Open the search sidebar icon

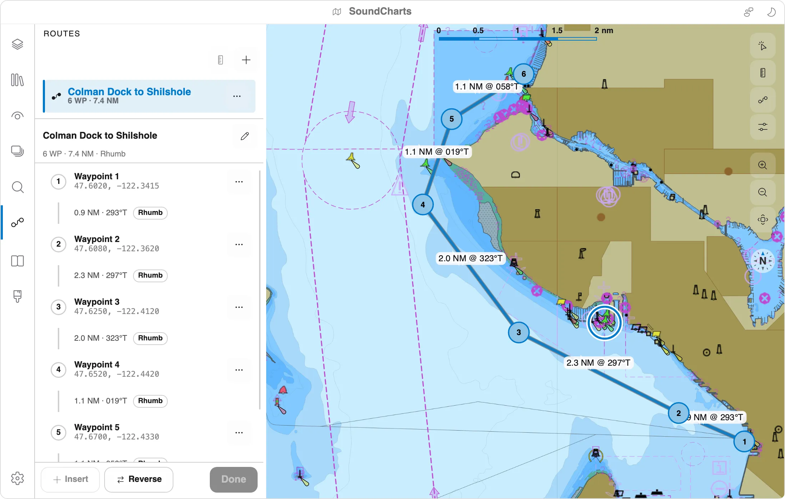point(17,187)
